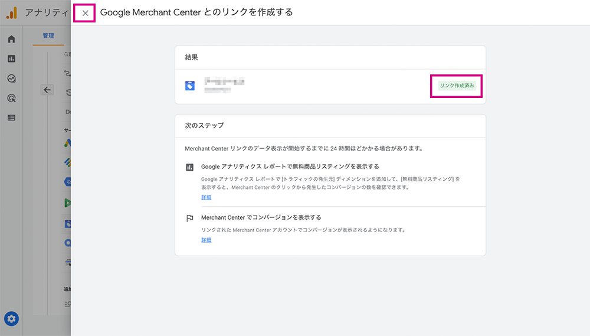590x336 pixels.
Task: Open Advertising icon in sidebar
Action: point(11,98)
